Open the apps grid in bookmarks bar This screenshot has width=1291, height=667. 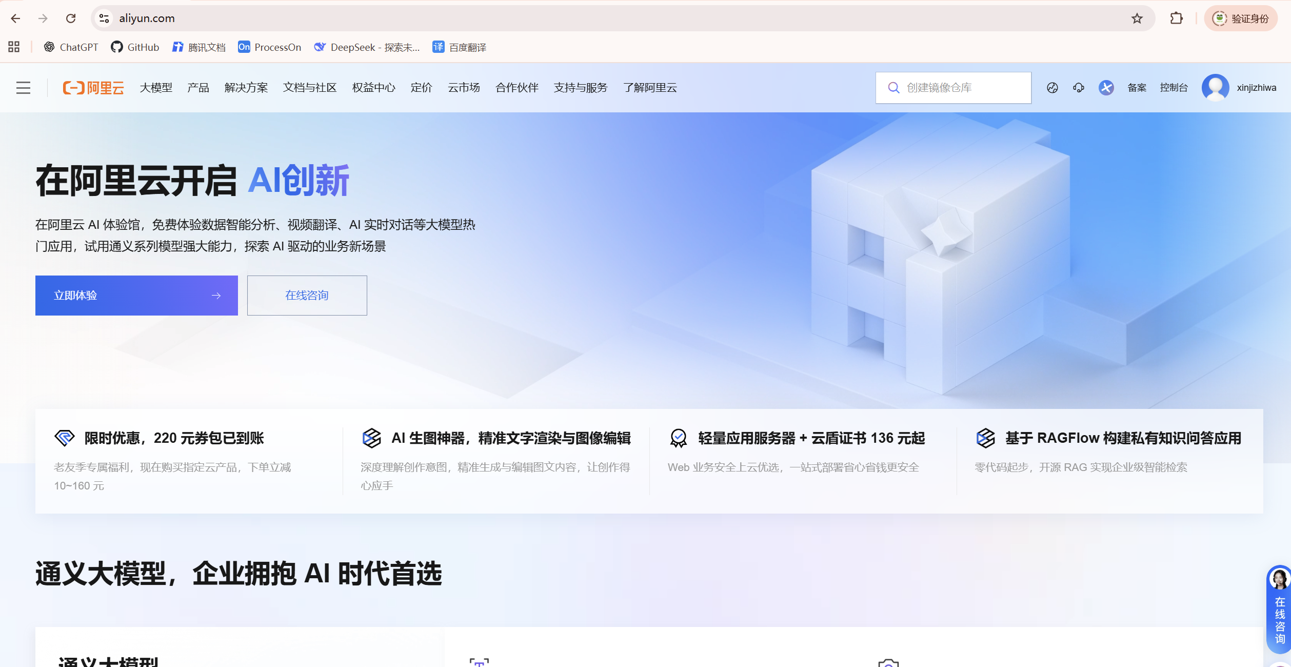click(14, 47)
